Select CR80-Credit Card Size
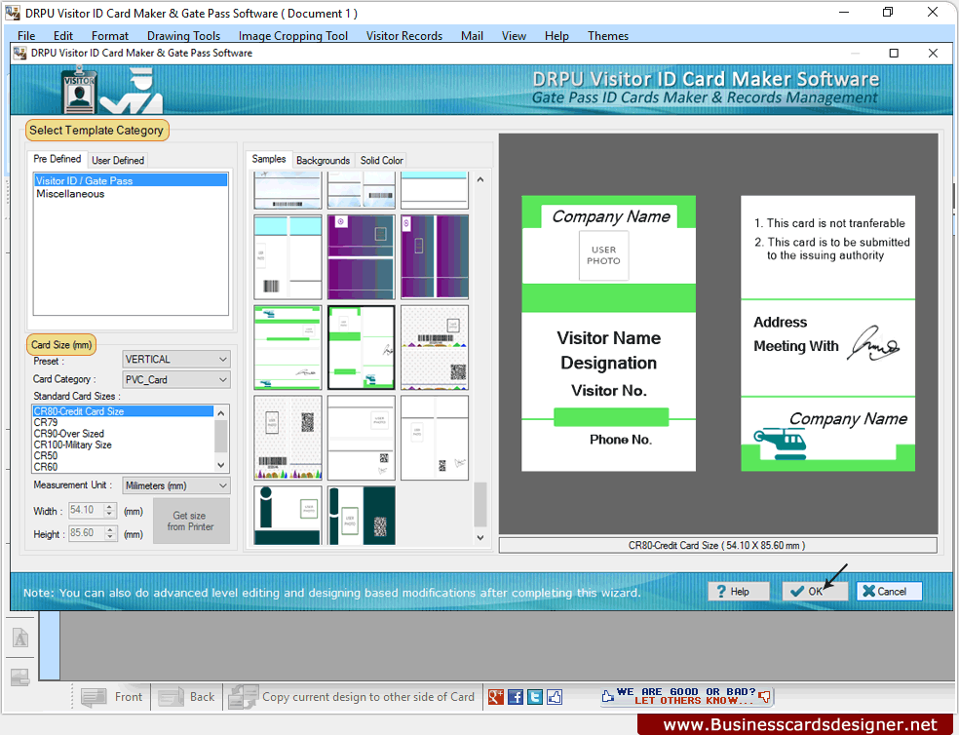The height and width of the screenshot is (735, 959). point(123,411)
